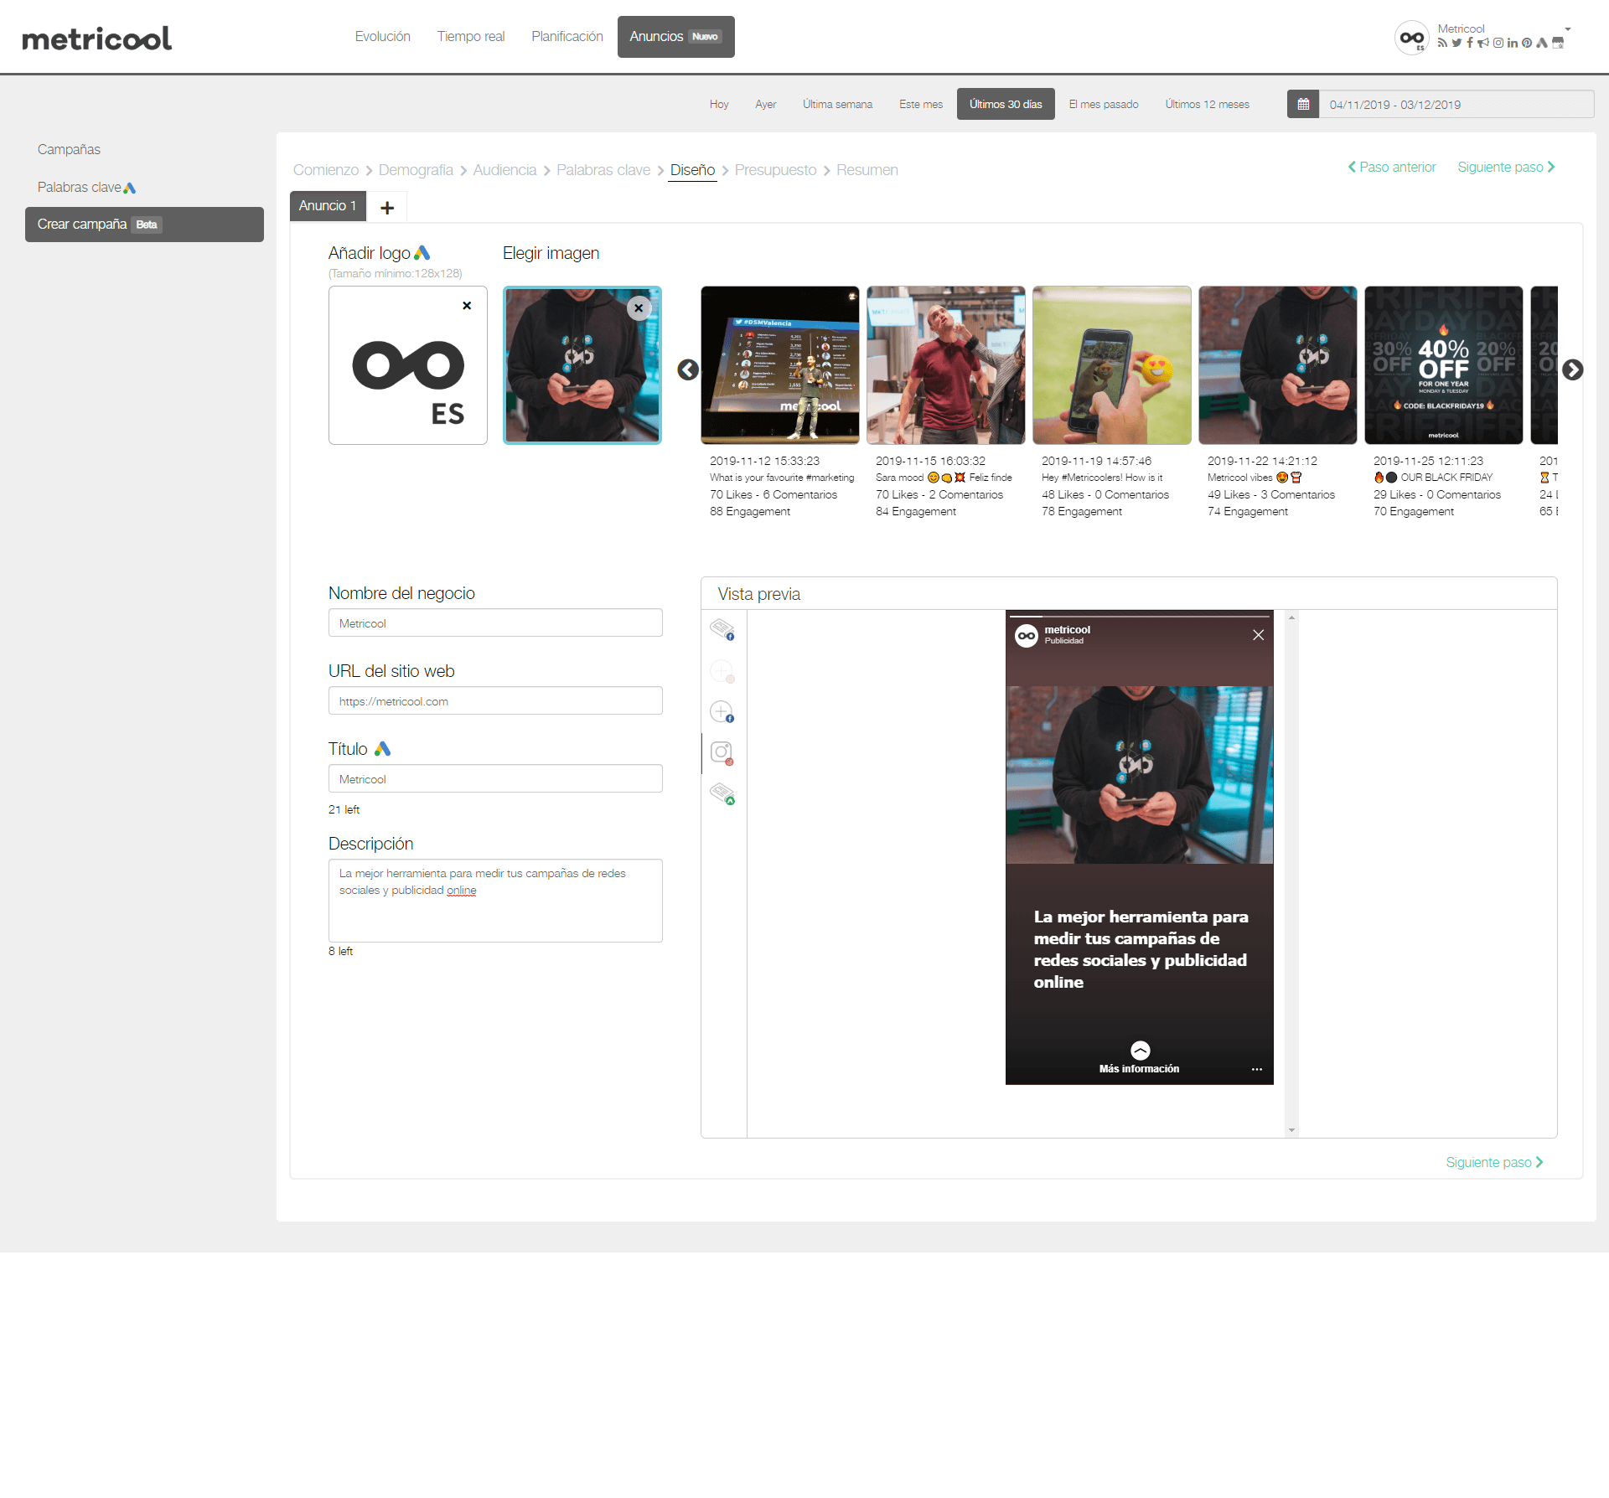Screen dimensions: 1609x1498
Task: Click the Google My Business store icon
Action: pos(1558,43)
